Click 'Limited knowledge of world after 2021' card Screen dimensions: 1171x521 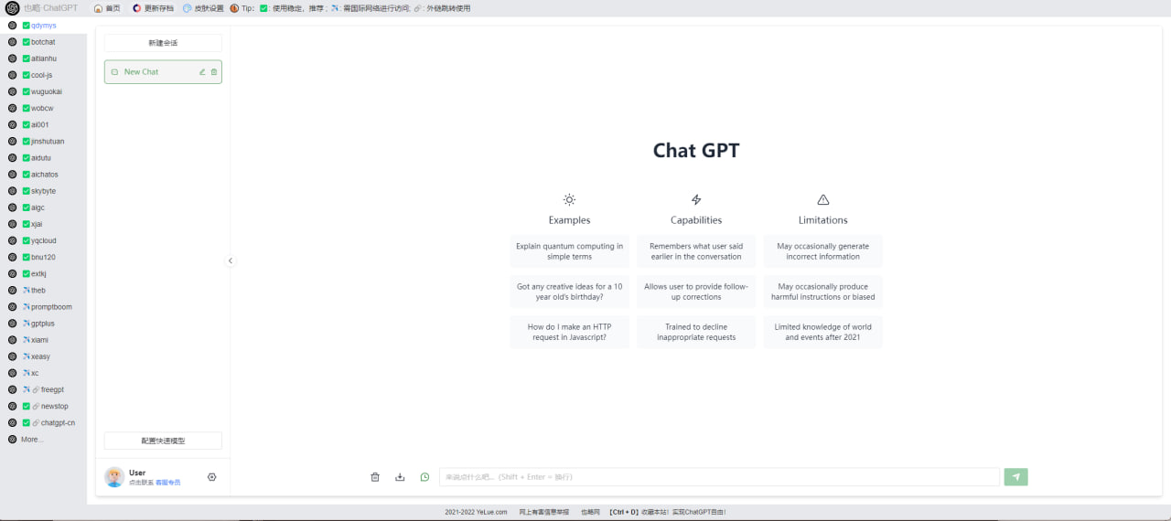[823, 332]
